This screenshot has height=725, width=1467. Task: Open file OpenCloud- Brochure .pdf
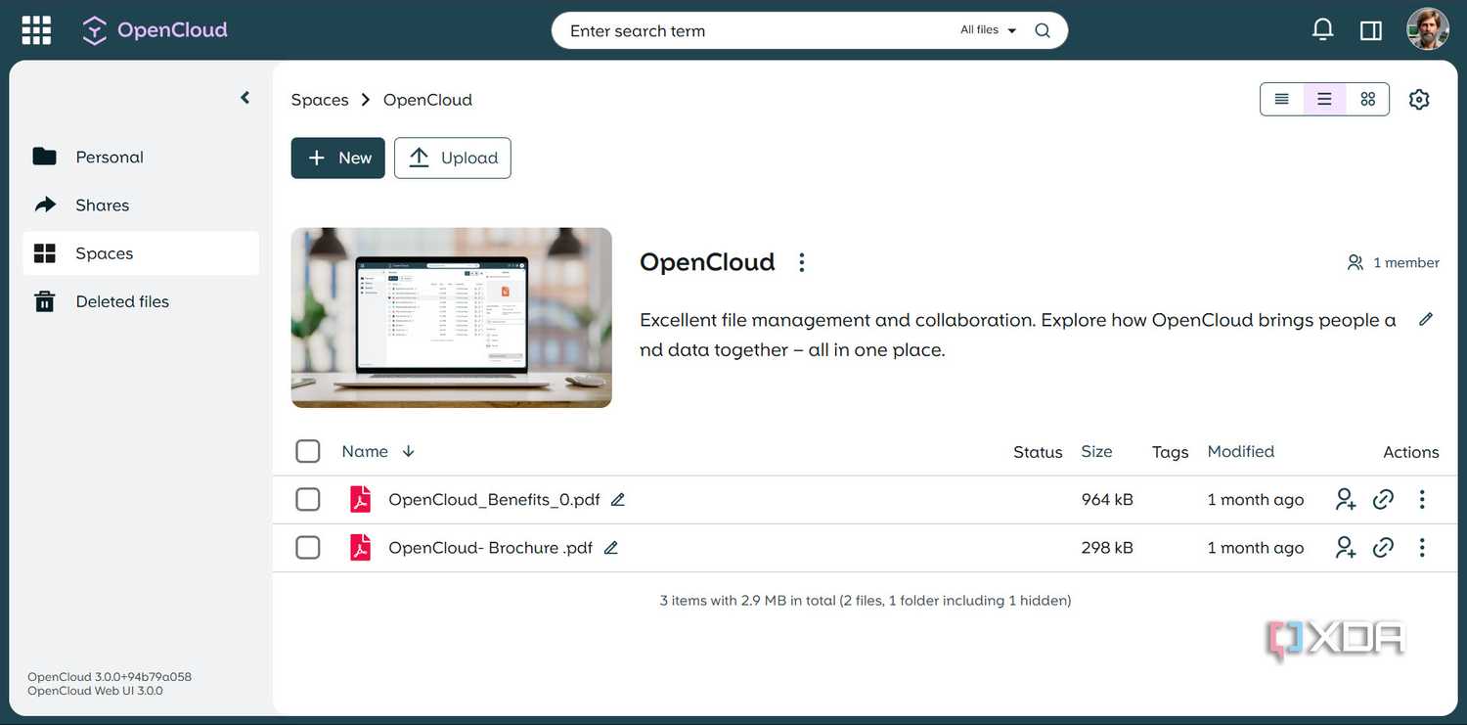point(490,548)
